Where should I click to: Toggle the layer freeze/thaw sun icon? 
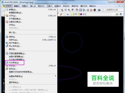pos(74,14)
